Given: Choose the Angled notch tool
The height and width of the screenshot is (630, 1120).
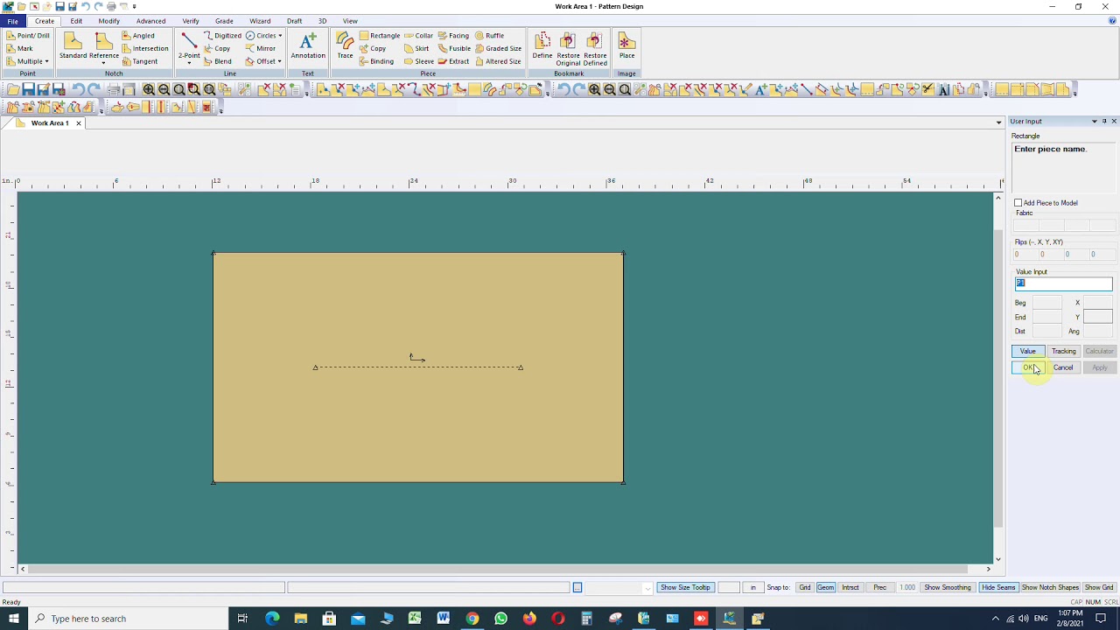Looking at the screenshot, I should (138, 36).
